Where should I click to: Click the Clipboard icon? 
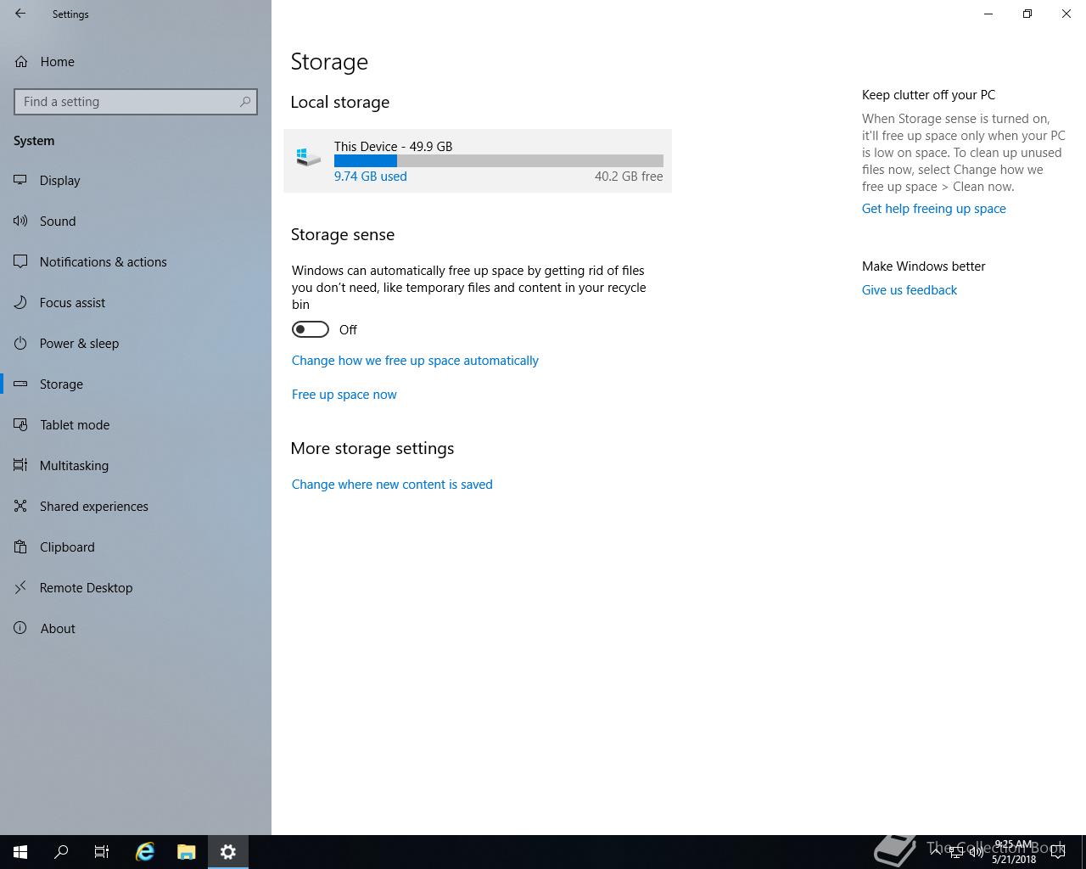coord(20,547)
